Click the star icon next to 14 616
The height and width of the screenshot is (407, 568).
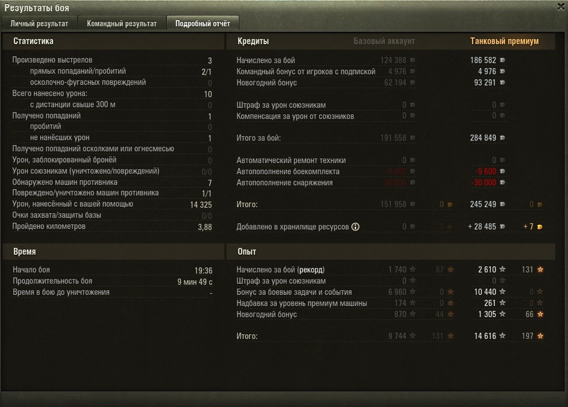pyautogui.click(x=502, y=336)
